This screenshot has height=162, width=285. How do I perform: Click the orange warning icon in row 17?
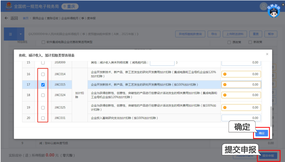coord(225,85)
